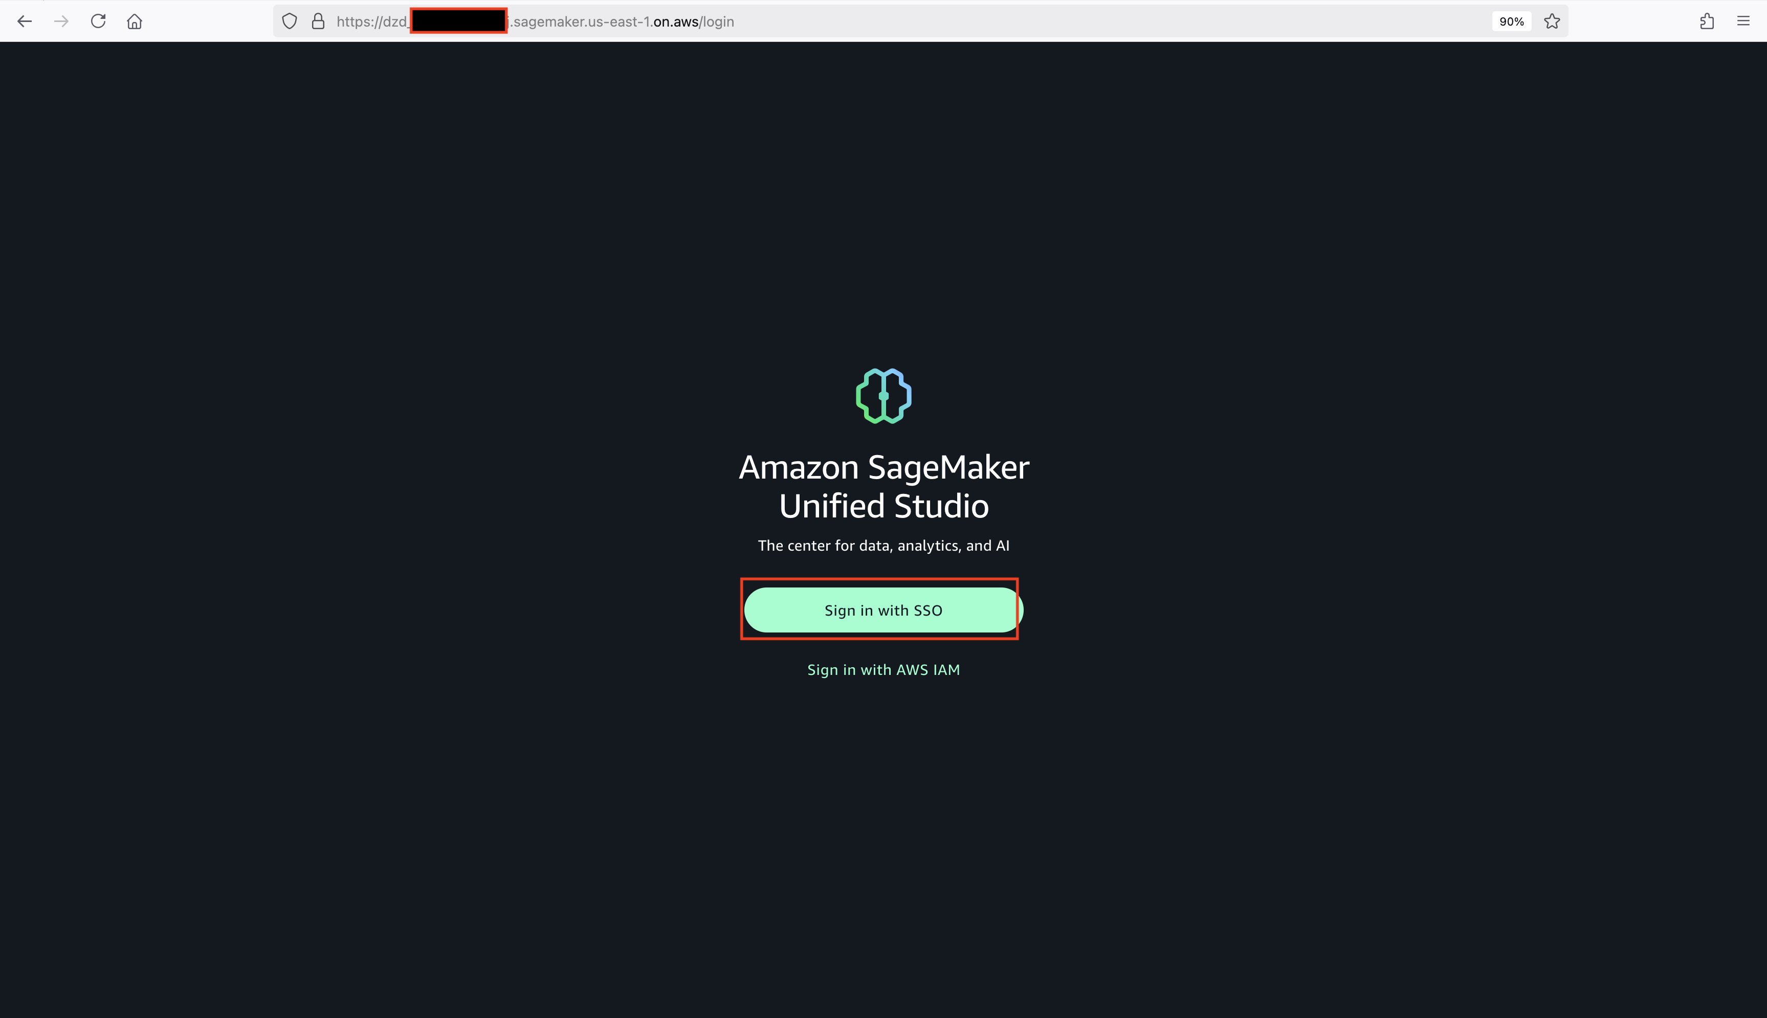
Task: Focus the address bar's empty space
Action: [1112, 21]
